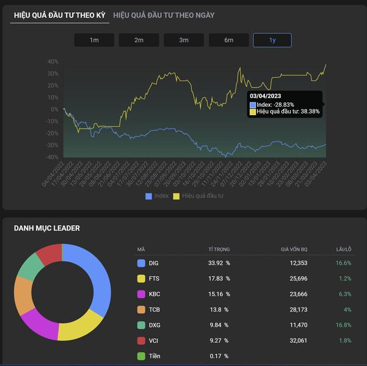The image size is (367, 366).
Task: Click the yellow FTS color swatch
Action: click(x=142, y=279)
